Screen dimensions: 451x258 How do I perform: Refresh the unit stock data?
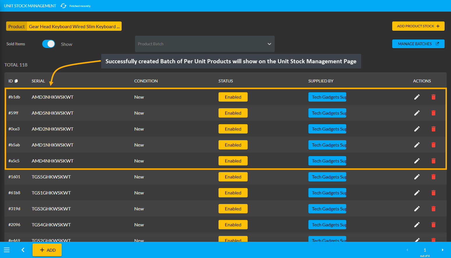(x=63, y=6)
